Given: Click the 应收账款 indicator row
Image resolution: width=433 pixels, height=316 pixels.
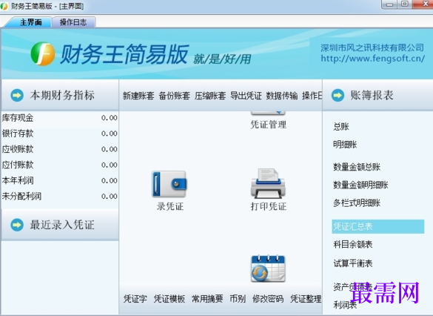Looking at the screenshot, I should [x=60, y=149].
